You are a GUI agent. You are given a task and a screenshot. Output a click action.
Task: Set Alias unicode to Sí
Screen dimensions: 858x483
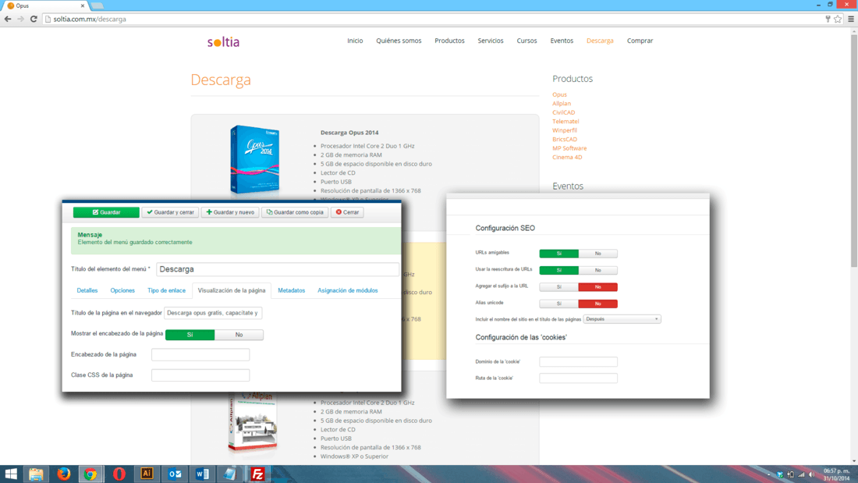[x=558, y=304]
